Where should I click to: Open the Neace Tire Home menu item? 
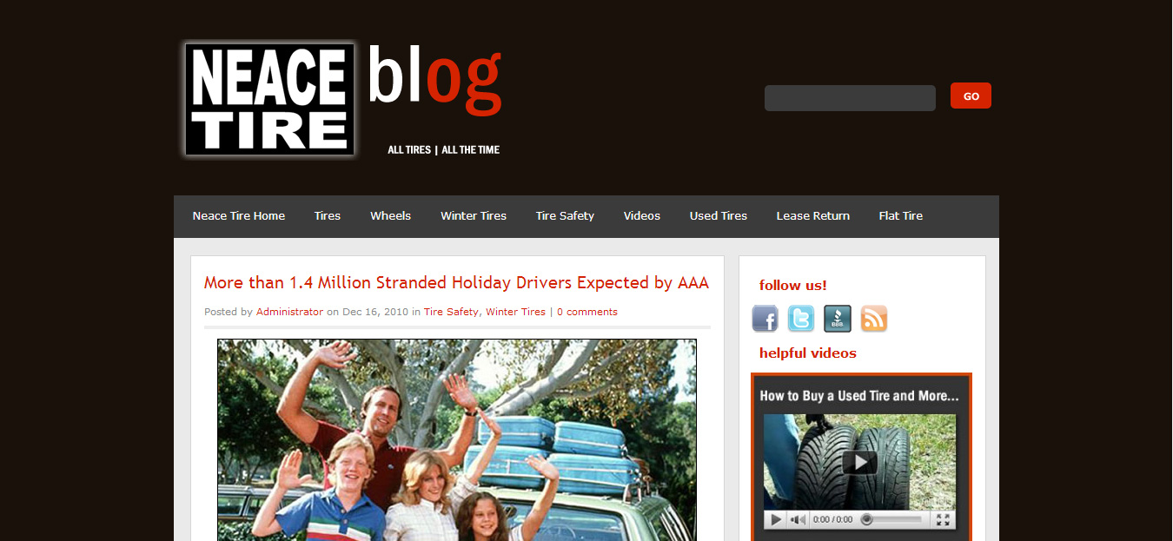[x=239, y=216]
